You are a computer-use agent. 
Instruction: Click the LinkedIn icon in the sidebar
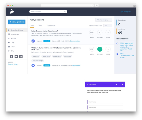[21, 56]
